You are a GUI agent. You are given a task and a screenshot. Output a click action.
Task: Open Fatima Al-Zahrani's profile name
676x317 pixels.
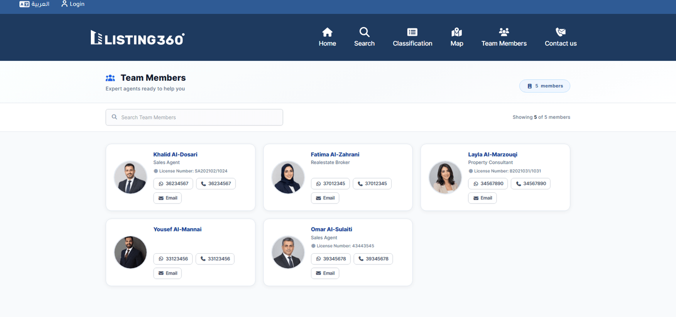click(x=335, y=155)
